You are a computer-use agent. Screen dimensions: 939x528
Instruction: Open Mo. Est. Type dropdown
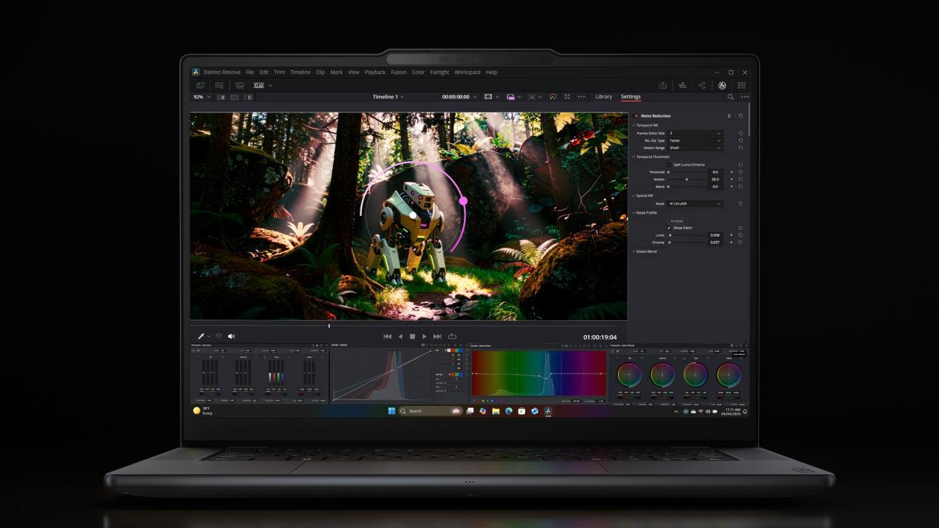pyautogui.click(x=695, y=141)
